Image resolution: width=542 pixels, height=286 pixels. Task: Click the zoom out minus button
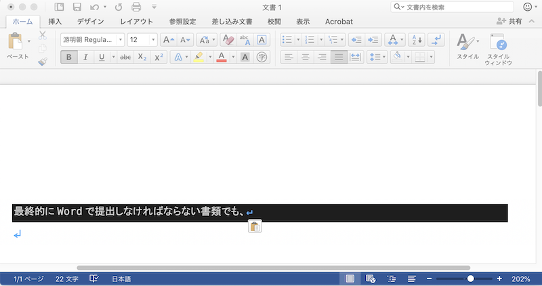tap(429, 279)
